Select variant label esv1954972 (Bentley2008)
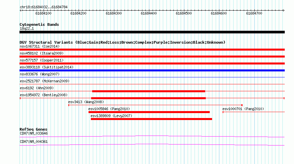 [44, 95]
